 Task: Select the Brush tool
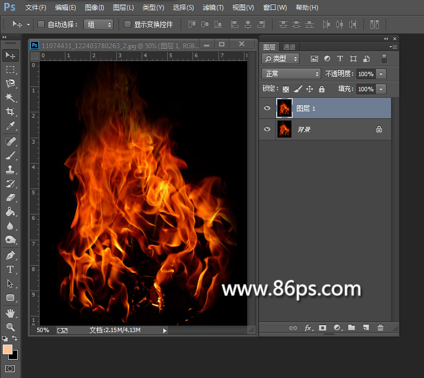click(10, 156)
